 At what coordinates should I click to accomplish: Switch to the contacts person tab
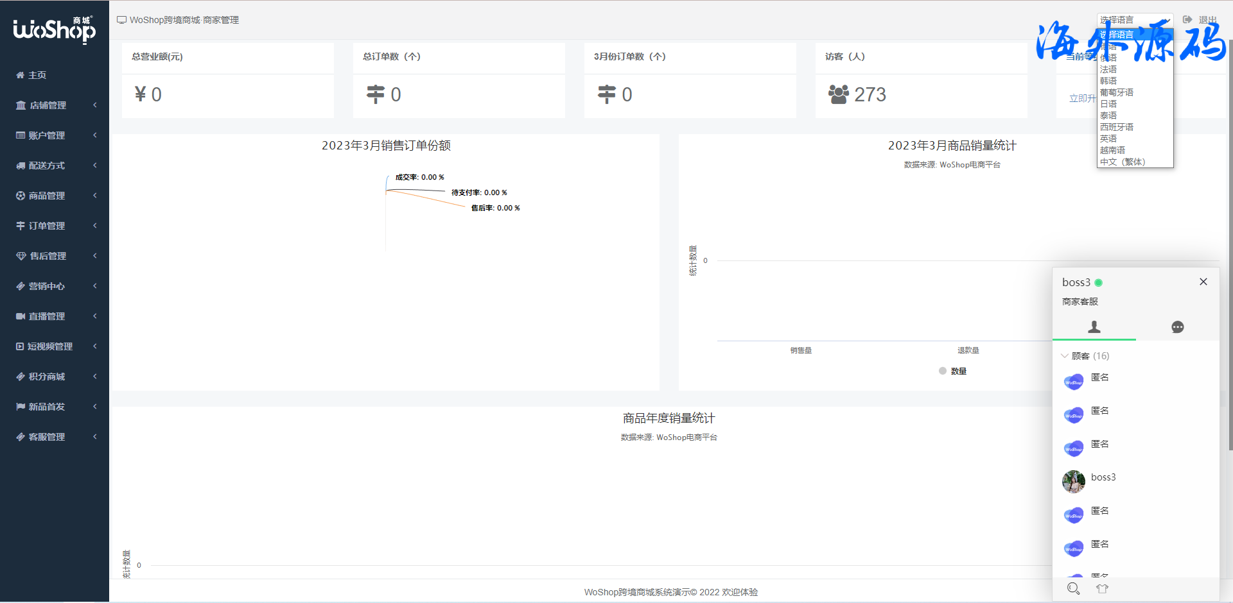[x=1094, y=327]
